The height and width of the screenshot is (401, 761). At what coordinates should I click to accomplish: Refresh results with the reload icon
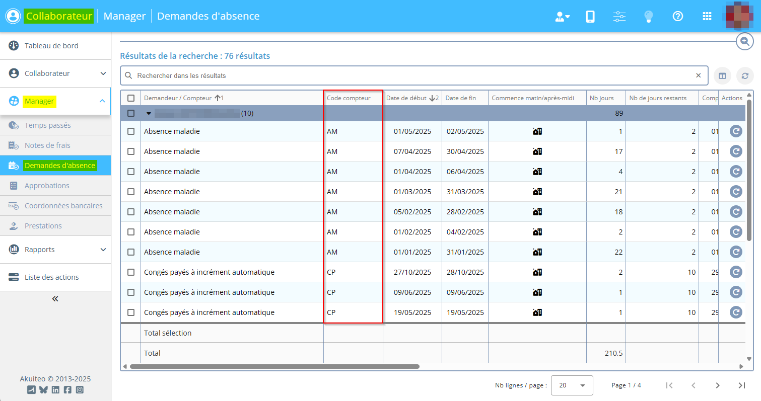[x=745, y=76]
